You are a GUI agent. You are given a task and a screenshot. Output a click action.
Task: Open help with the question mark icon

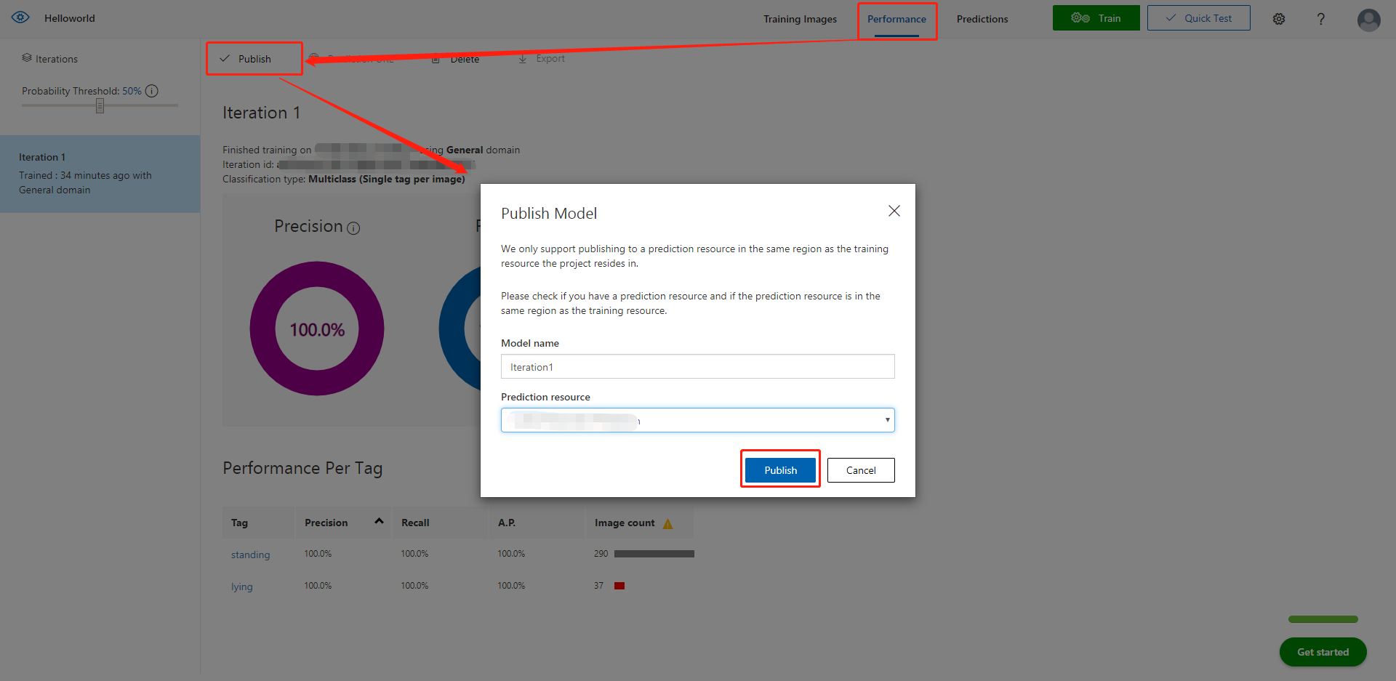click(x=1320, y=19)
